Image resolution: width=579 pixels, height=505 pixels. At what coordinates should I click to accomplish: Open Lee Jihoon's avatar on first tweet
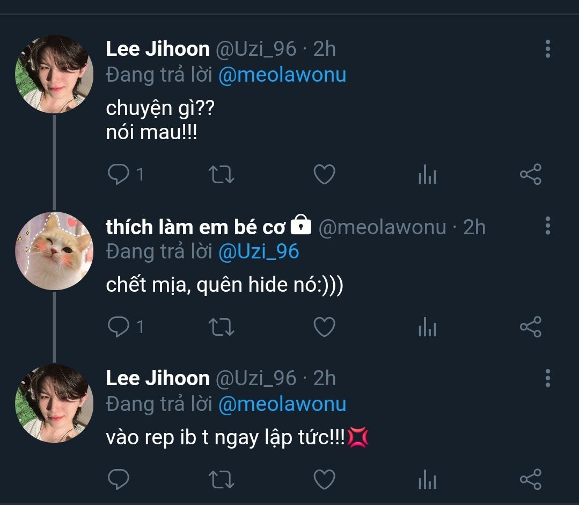(x=54, y=74)
